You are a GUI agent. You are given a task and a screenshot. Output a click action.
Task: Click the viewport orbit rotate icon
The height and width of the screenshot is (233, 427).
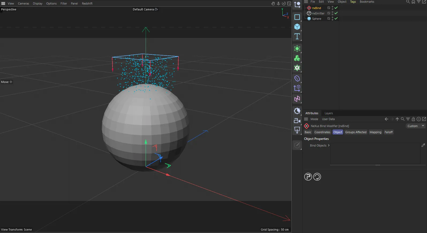[x=284, y=3]
